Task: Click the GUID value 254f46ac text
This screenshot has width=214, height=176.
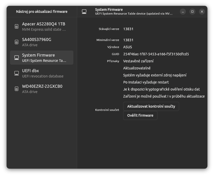Action: tap(156, 54)
